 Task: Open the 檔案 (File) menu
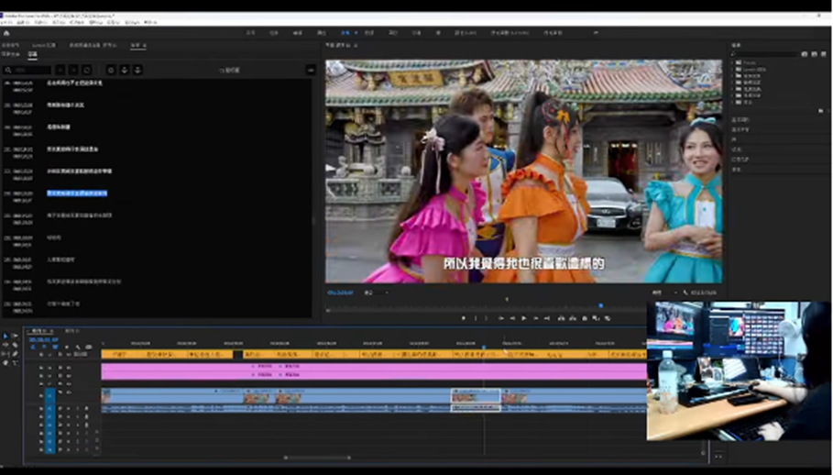pos(6,22)
